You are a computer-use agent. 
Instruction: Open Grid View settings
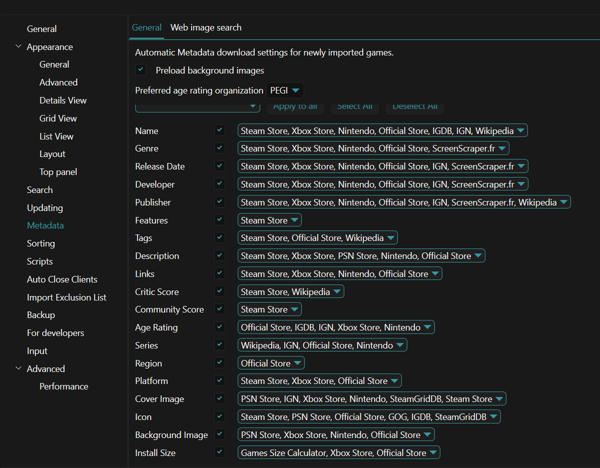click(x=58, y=118)
